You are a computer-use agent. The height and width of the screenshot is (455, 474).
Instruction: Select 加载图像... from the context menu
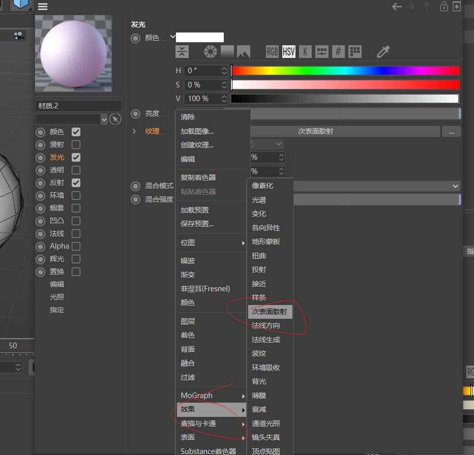pos(197,131)
